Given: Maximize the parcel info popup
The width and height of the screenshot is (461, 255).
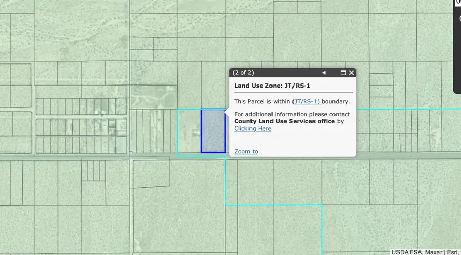Looking at the screenshot, I should [x=343, y=73].
